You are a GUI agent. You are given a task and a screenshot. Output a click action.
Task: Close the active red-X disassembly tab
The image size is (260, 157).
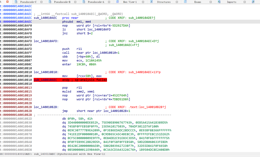tap(7, 2)
